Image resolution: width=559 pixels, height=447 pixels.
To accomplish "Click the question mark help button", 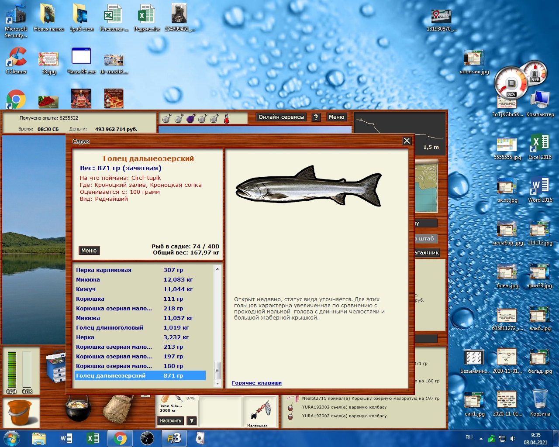I will pos(316,117).
